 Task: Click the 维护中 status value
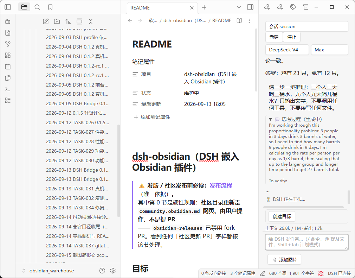click(192, 93)
